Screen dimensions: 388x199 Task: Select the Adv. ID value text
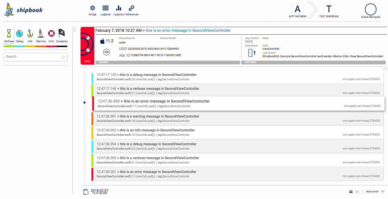pos(156,55)
